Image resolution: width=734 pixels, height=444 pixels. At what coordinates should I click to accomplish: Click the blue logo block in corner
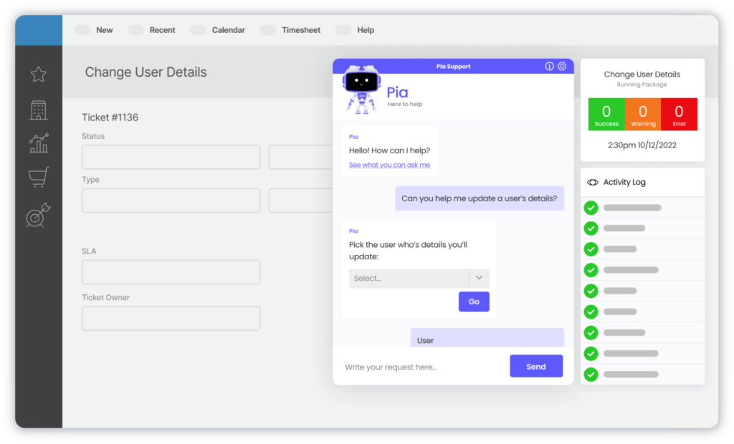point(39,30)
